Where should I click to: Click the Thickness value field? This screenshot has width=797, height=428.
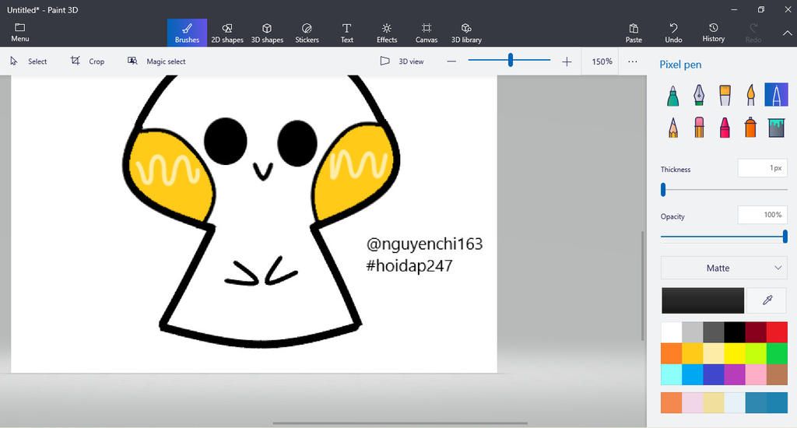(763, 168)
